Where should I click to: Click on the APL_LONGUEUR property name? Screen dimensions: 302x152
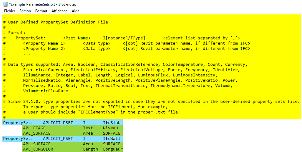pos(38,149)
